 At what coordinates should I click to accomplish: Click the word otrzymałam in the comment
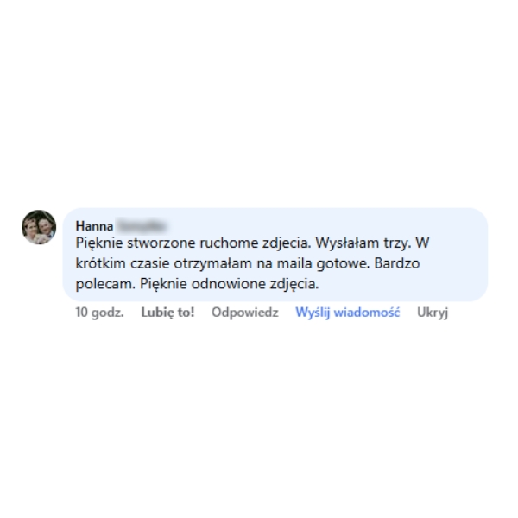[x=212, y=263]
